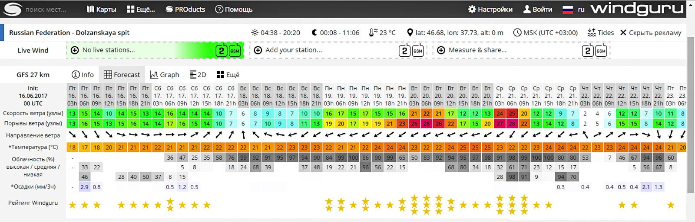The image size is (695, 222).
Task: Click the MSK timezone clock icon
Action: 517,32
